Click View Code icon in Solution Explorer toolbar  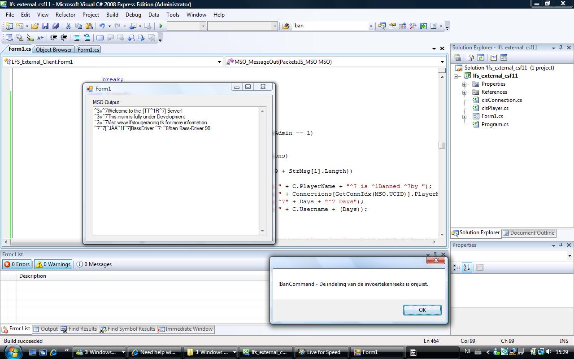[494, 57]
